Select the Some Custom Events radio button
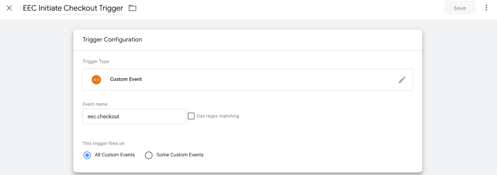The image size is (497, 175). pyautogui.click(x=148, y=155)
